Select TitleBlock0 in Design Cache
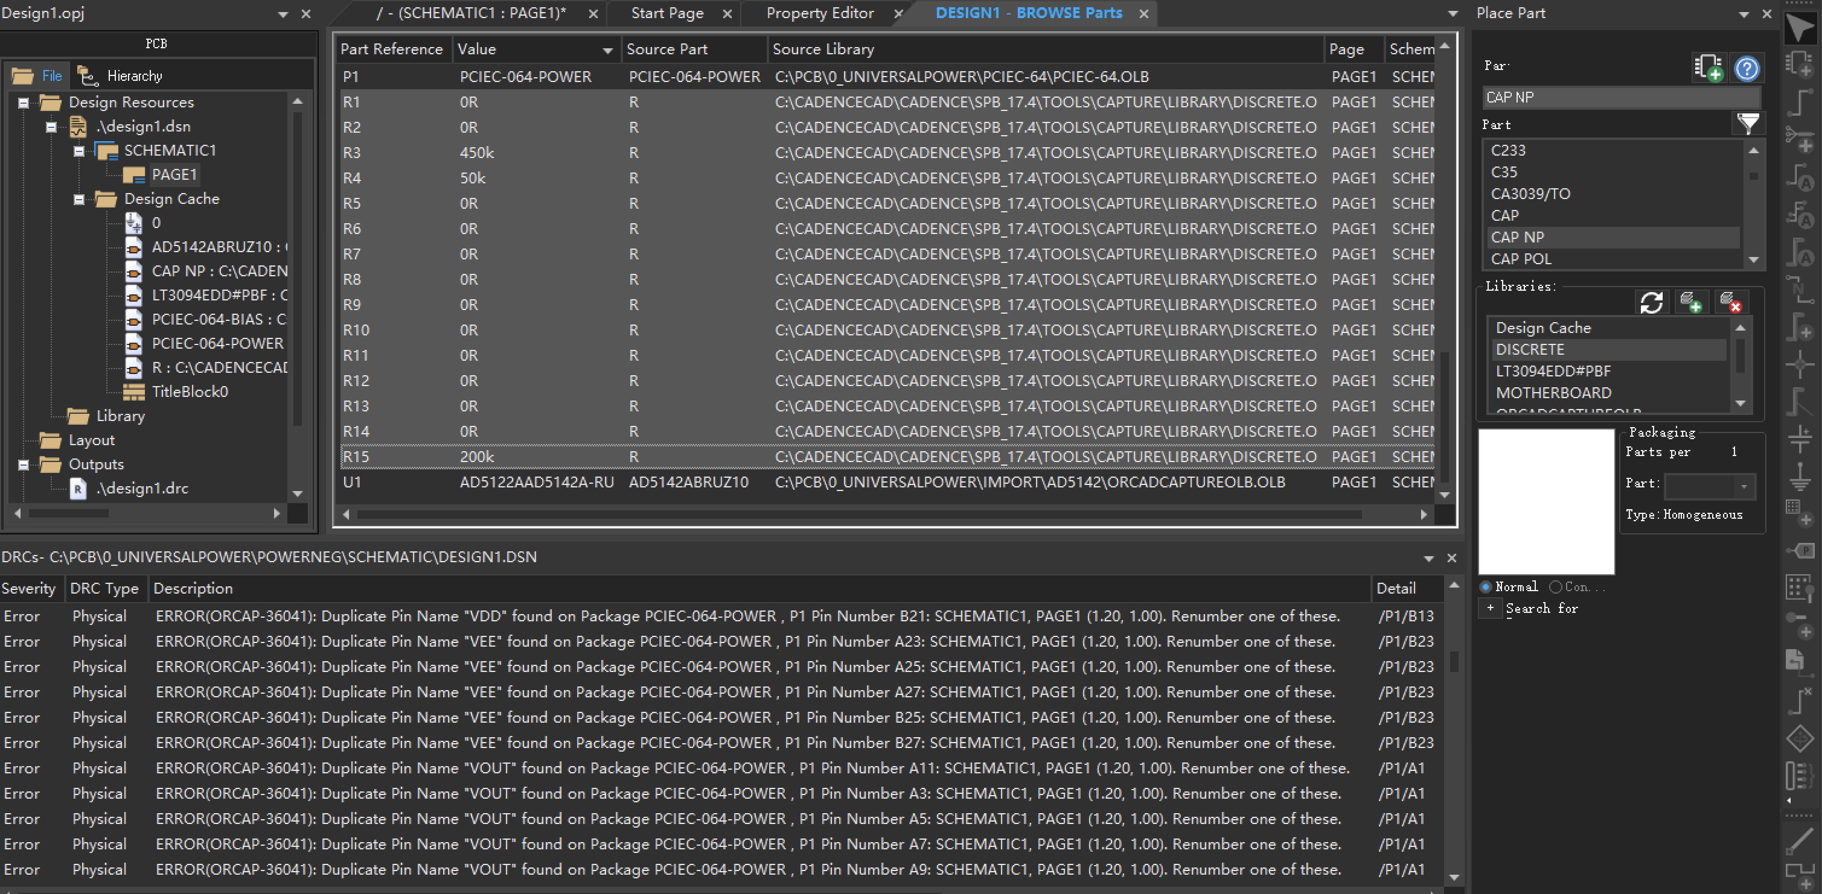 point(190,392)
